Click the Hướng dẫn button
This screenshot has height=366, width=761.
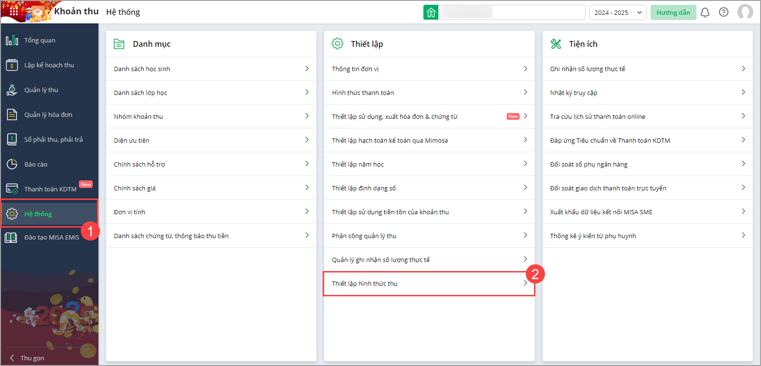(x=673, y=12)
